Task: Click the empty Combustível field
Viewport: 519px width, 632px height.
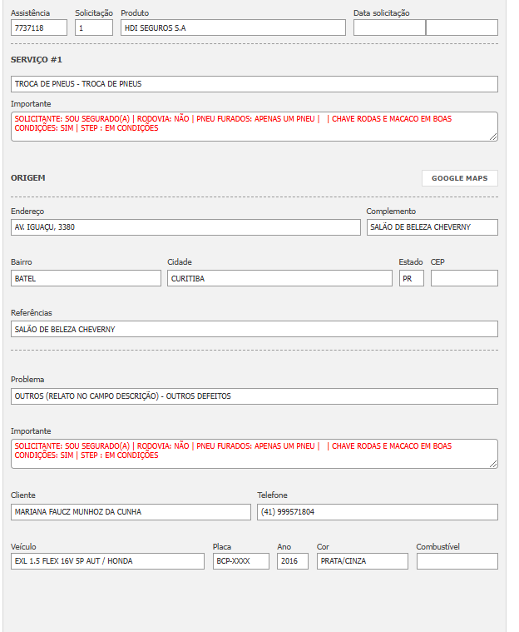Action: pos(457,561)
